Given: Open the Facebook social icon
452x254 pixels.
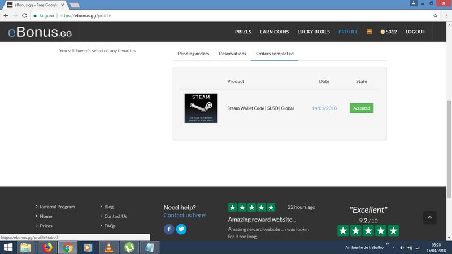Looking at the screenshot, I should coord(169,229).
